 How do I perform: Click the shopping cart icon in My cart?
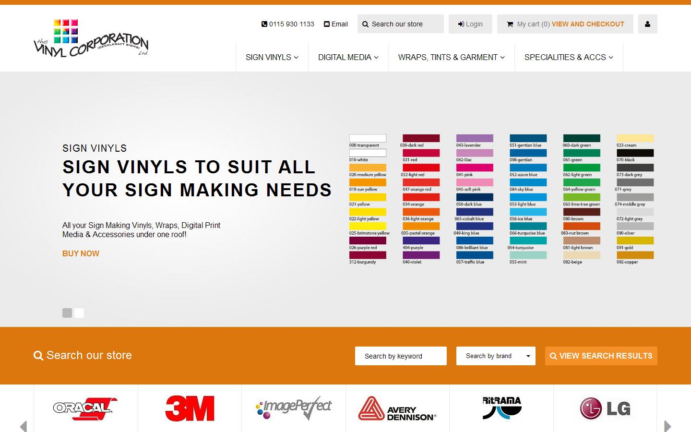click(x=510, y=24)
